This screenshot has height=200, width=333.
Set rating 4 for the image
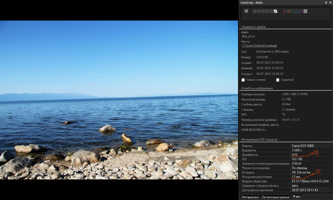click(x=267, y=11)
